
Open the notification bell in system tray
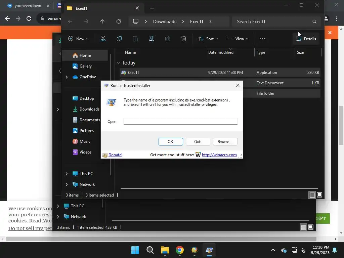coord(335,250)
